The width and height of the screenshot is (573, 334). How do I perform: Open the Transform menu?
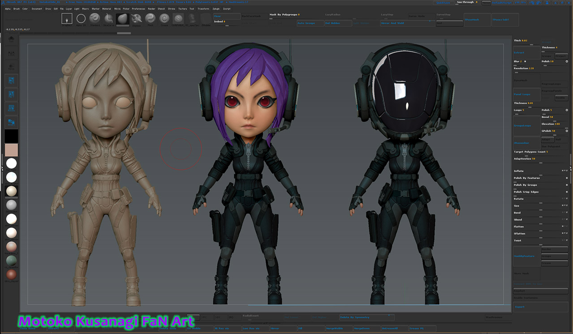[x=203, y=9]
